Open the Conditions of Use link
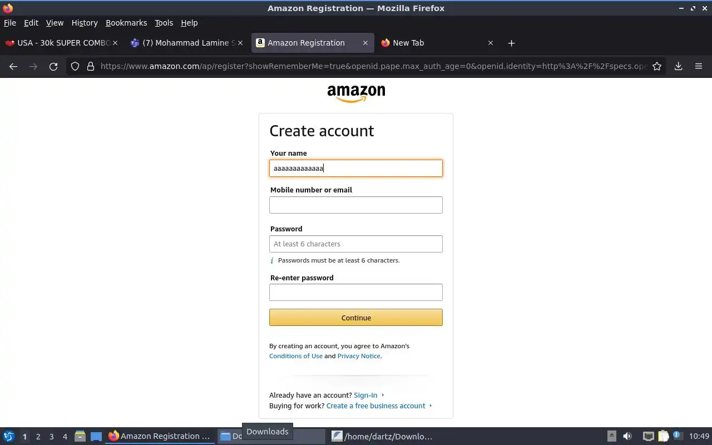The width and height of the screenshot is (712, 445). click(296, 356)
